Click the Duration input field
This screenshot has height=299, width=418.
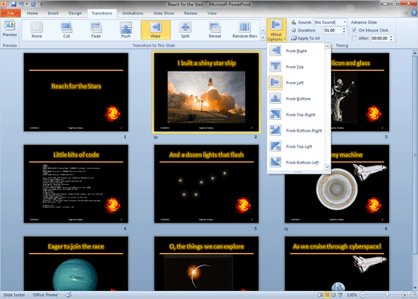point(333,31)
